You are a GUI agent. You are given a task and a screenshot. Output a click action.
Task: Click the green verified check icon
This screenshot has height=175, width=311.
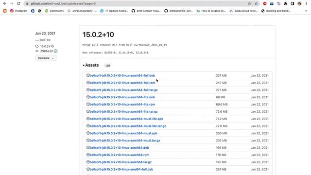56,51
